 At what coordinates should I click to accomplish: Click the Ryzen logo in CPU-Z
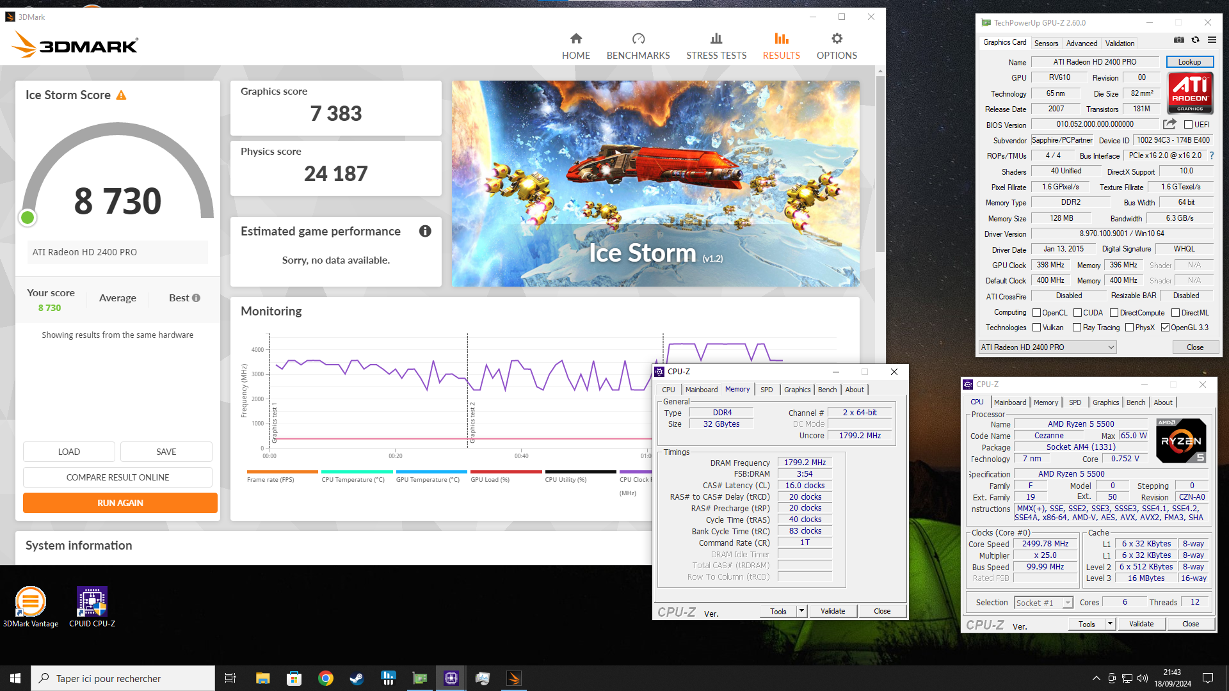point(1182,440)
